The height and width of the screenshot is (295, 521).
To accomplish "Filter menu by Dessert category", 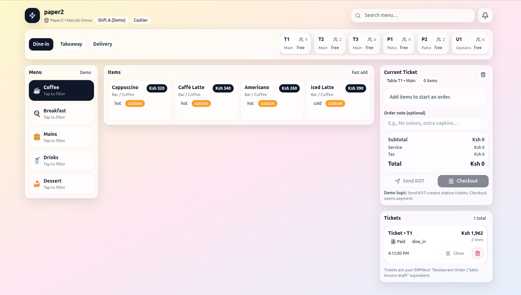I will [x=61, y=184].
